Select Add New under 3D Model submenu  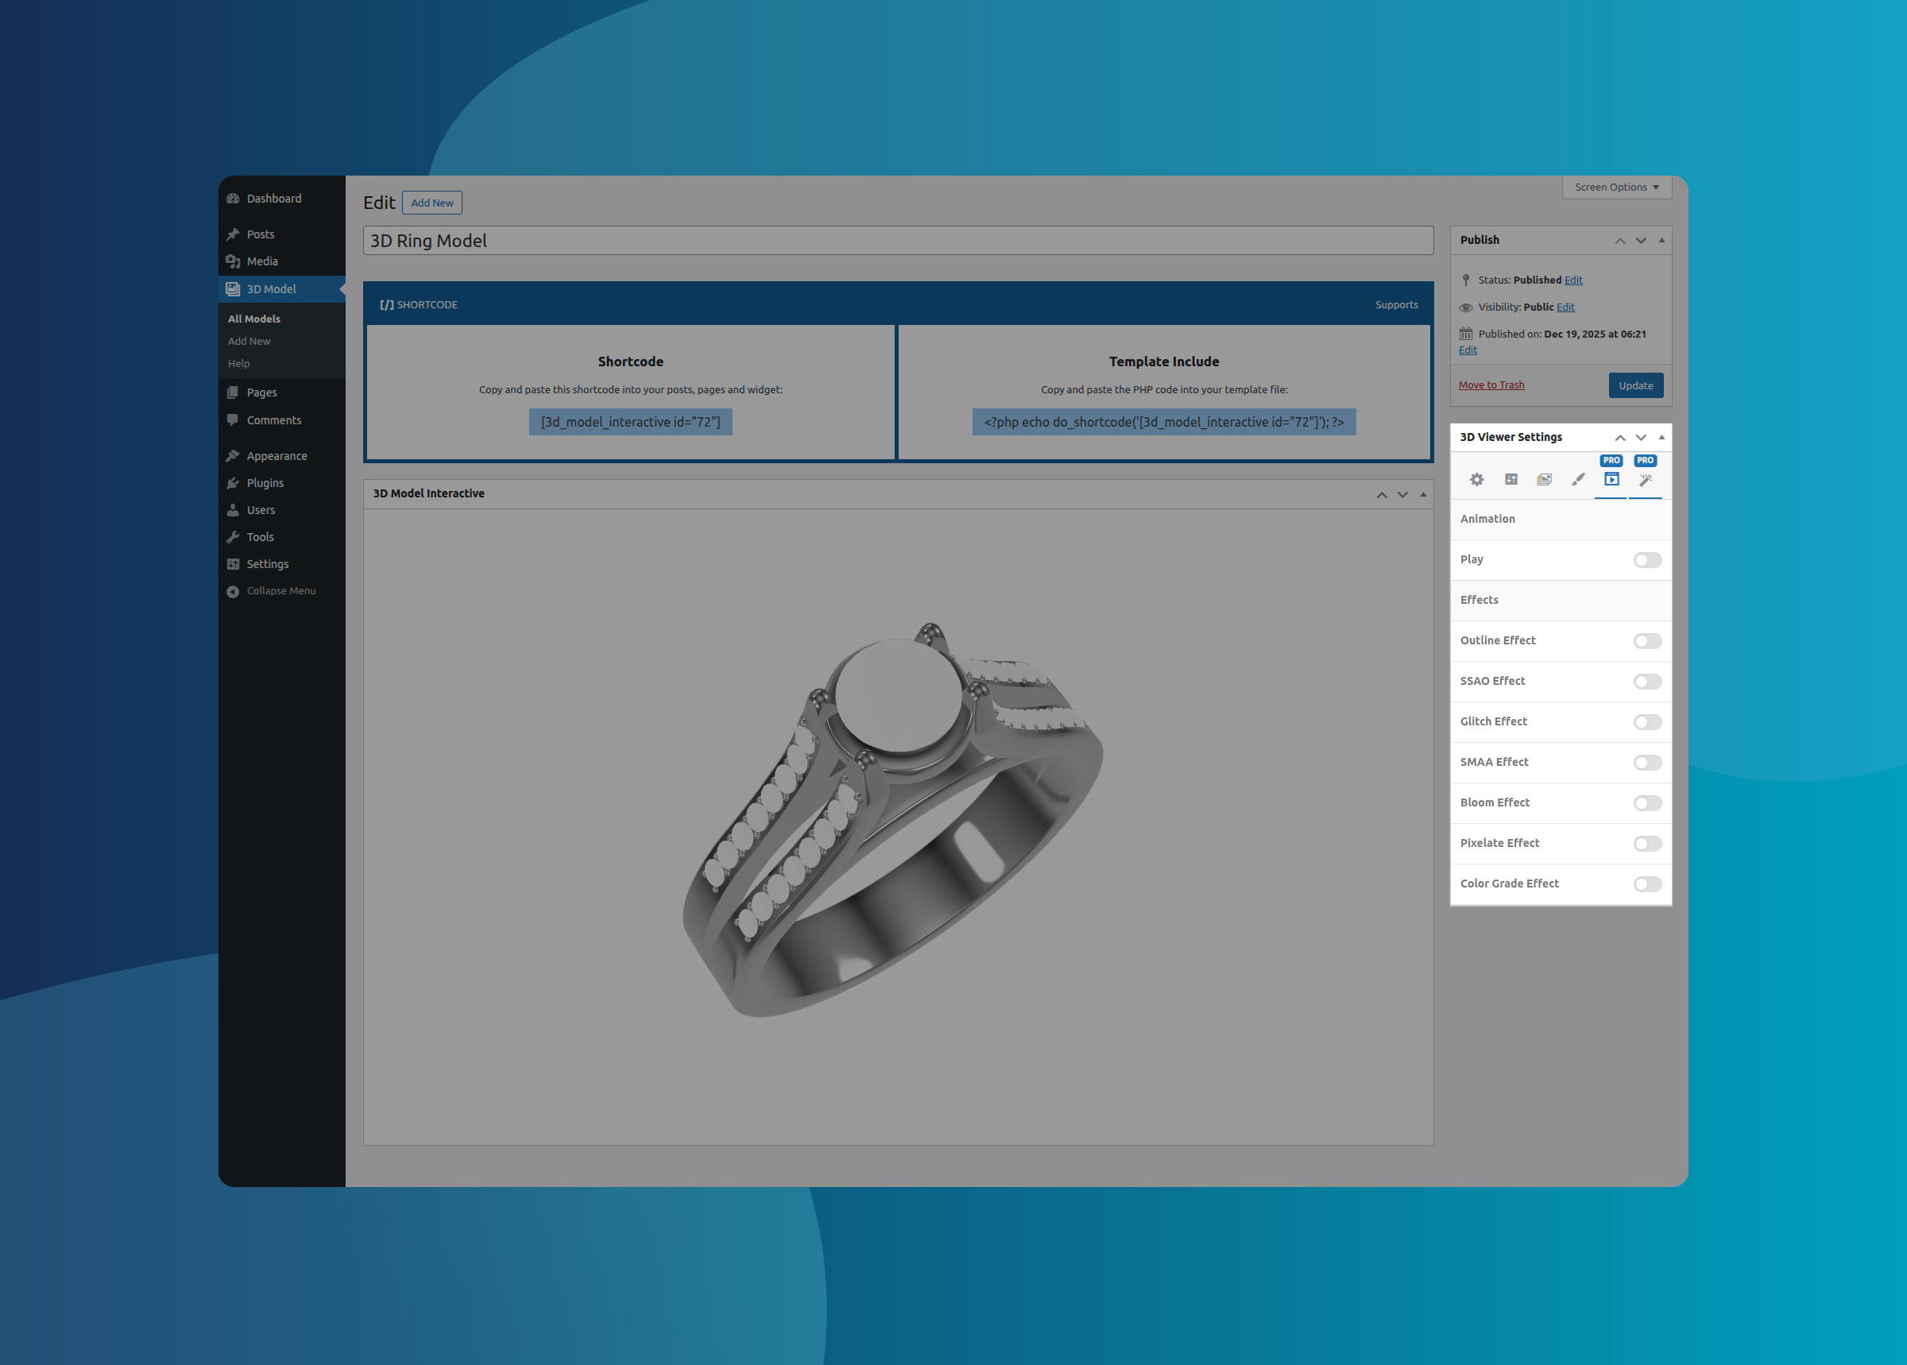[249, 342]
